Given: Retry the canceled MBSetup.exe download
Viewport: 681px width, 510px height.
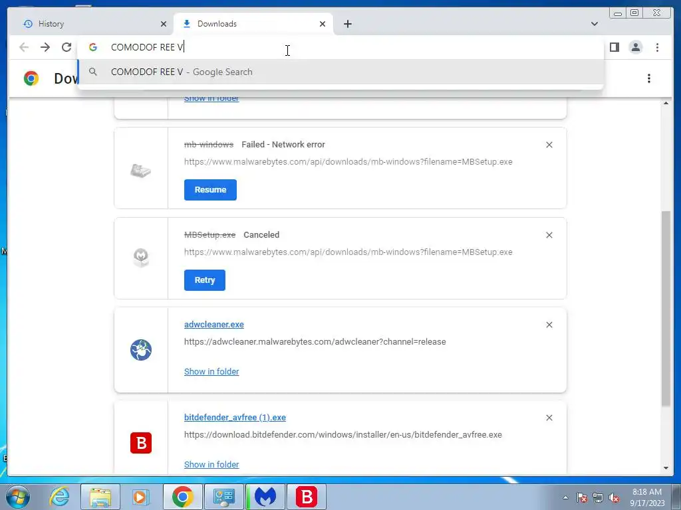Looking at the screenshot, I should [x=205, y=280].
